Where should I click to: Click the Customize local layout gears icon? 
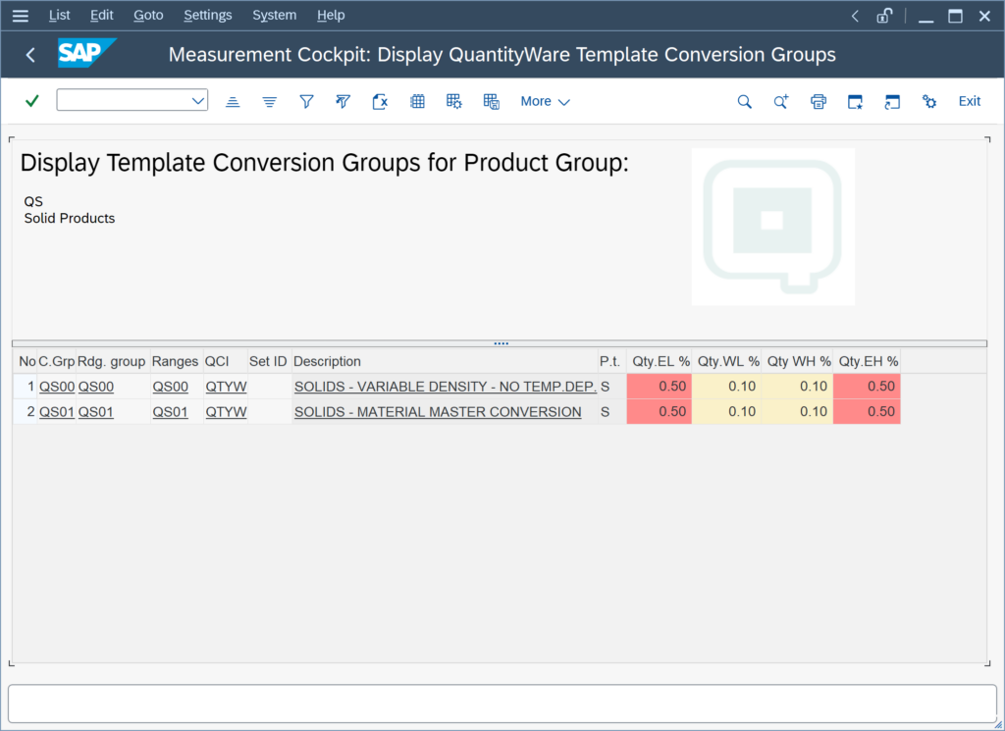[x=929, y=101]
